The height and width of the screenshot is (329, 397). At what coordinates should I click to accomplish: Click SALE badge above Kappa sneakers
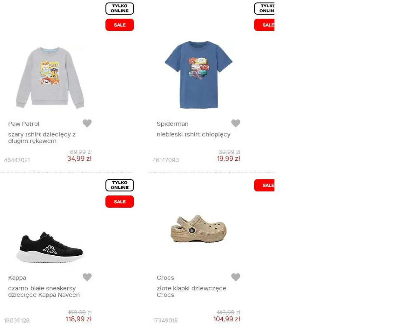click(x=120, y=202)
